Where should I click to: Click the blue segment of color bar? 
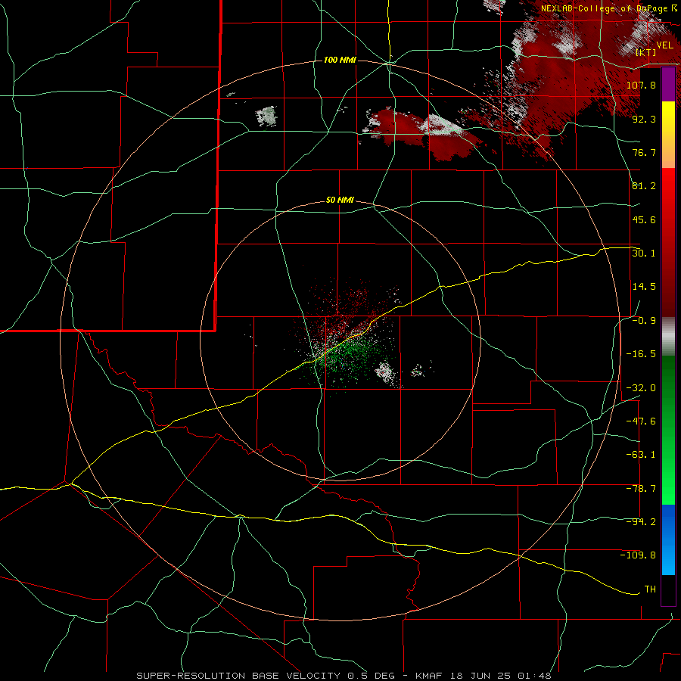[x=668, y=540]
